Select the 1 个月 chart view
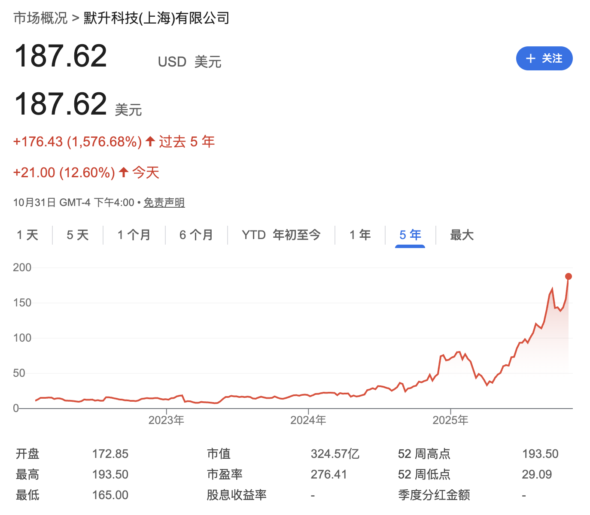 (x=134, y=235)
